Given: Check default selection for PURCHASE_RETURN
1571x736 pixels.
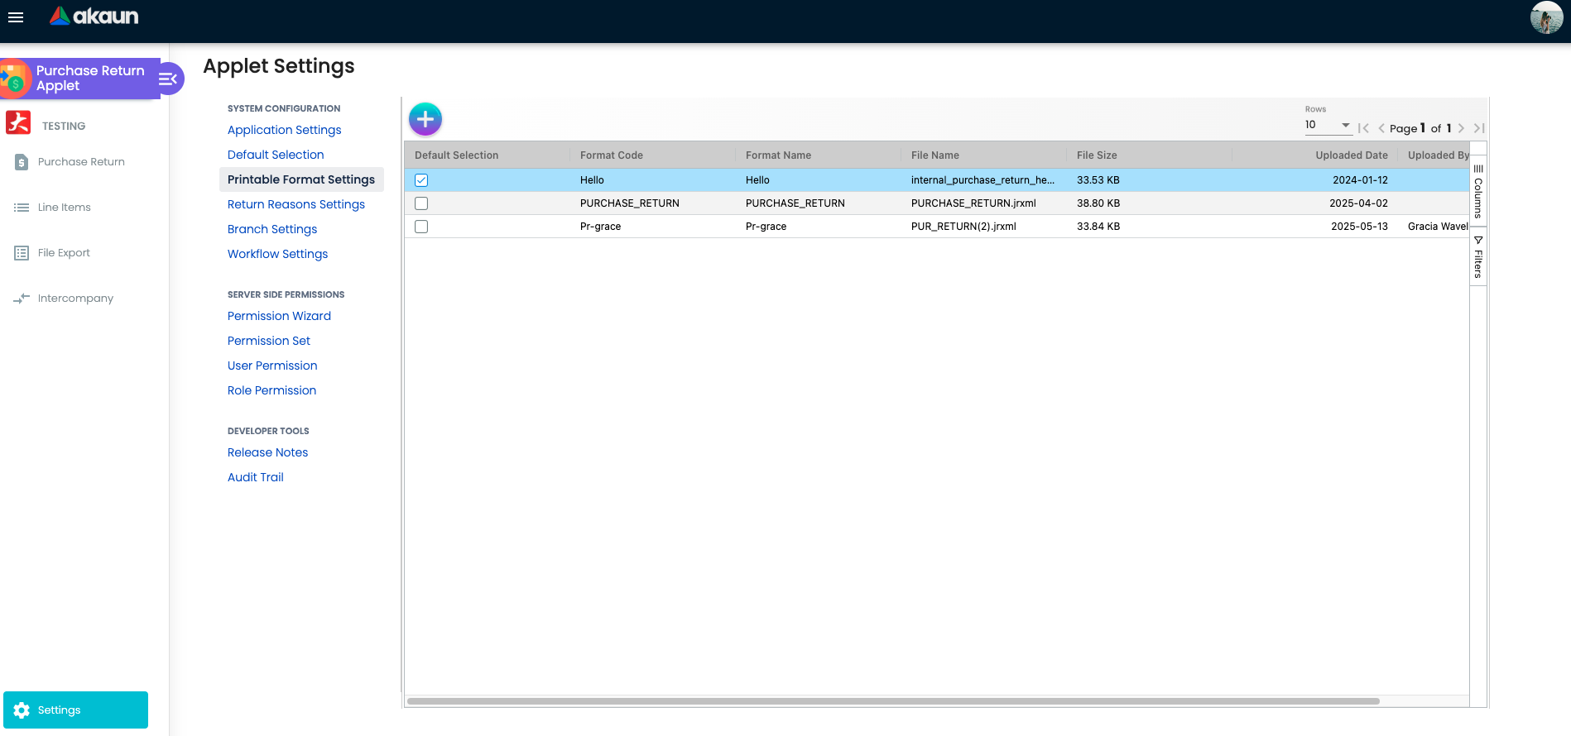Looking at the screenshot, I should pos(421,203).
